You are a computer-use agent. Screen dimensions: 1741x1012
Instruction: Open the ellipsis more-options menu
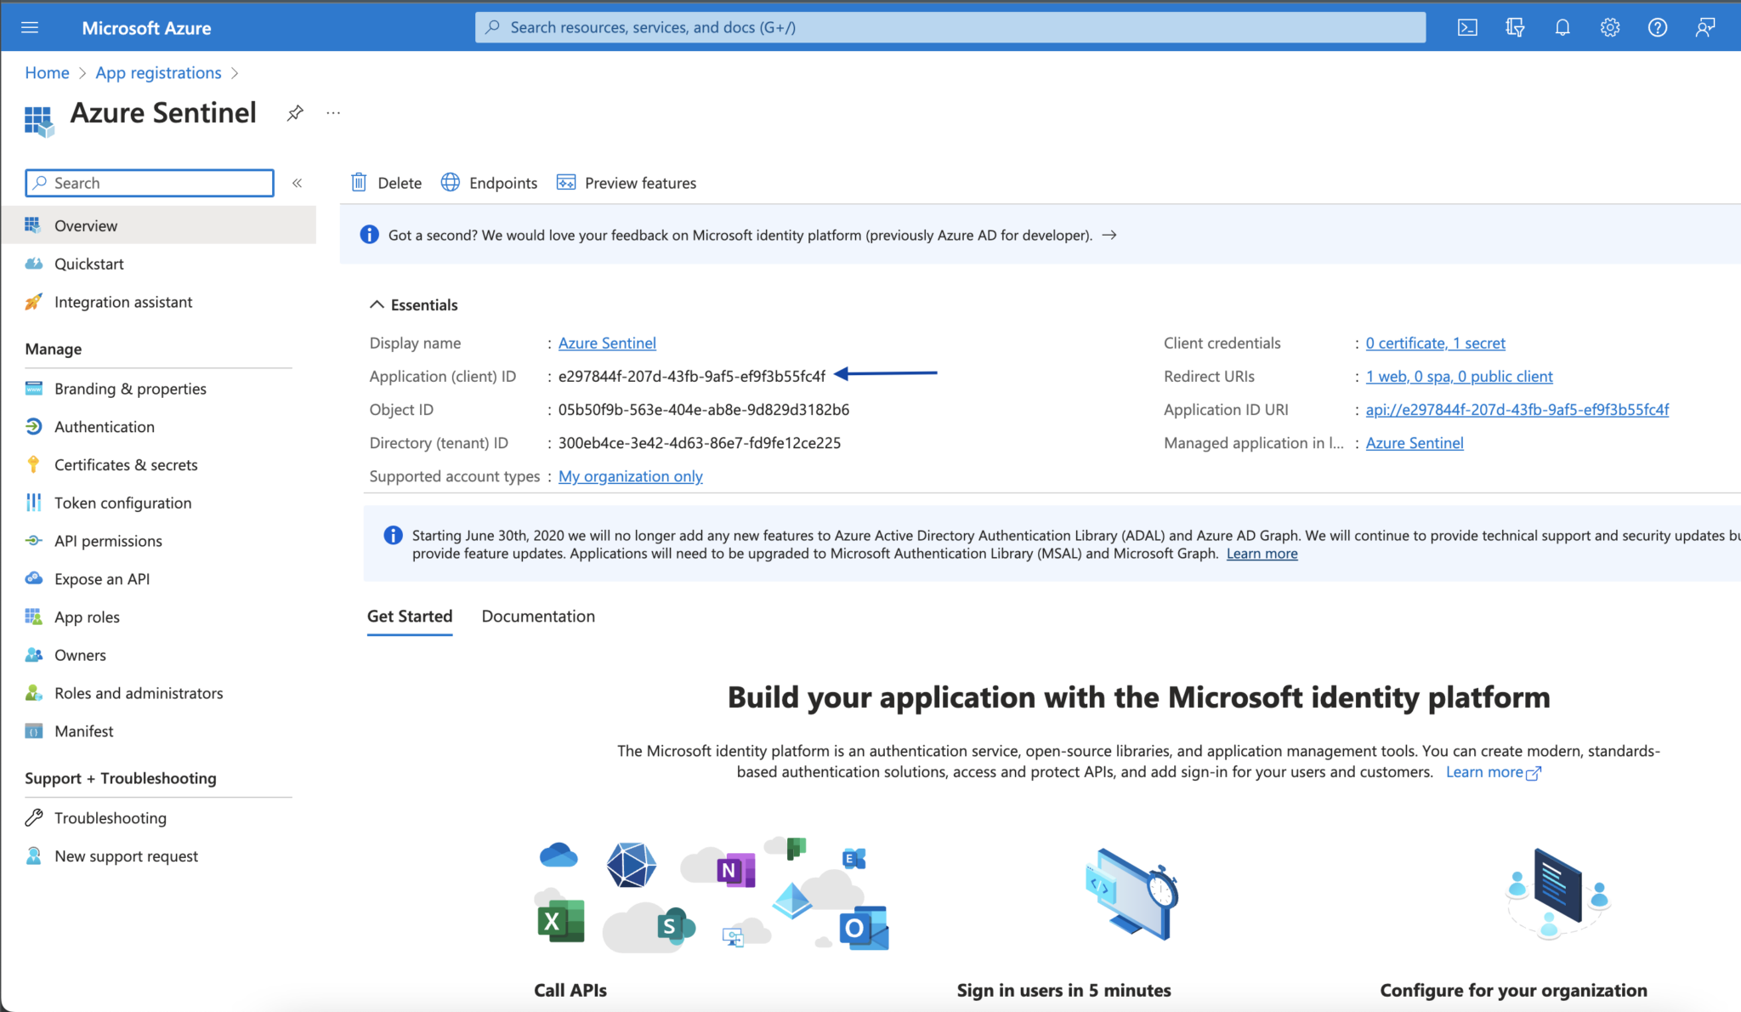(333, 112)
